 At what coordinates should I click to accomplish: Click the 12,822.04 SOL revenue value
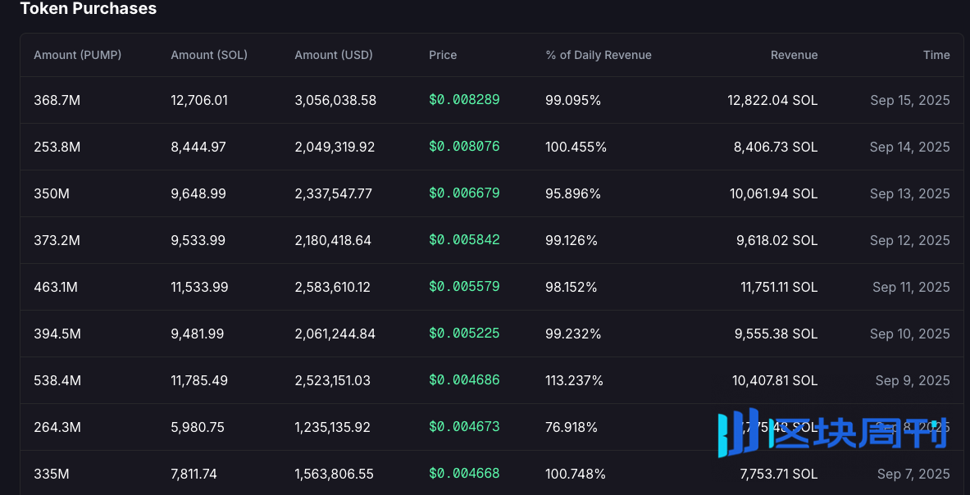[x=772, y=100]
